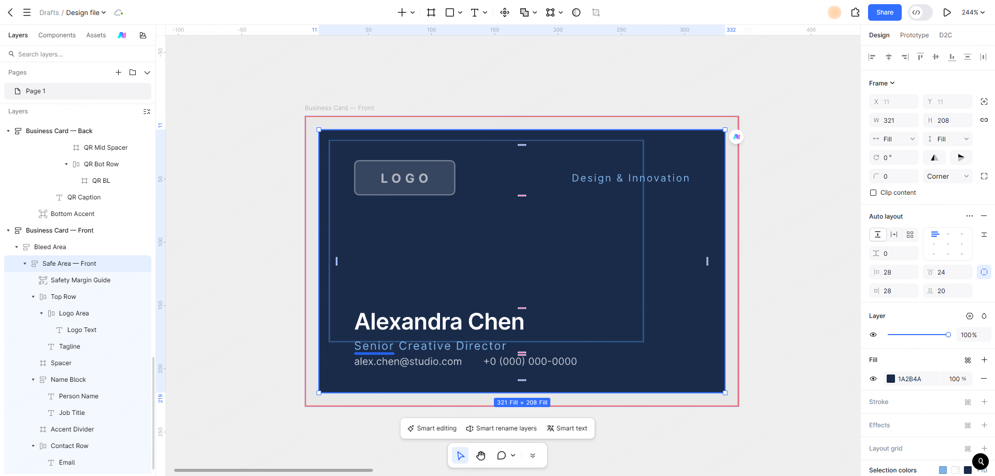Click the mask circle icon

click(576, 12)
